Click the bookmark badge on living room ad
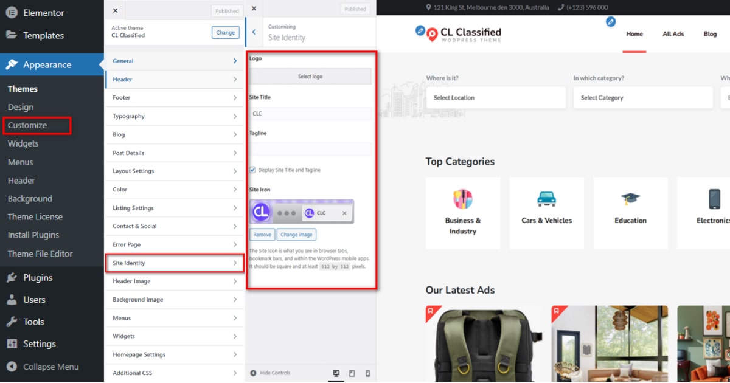The image size is (730, 383). (557, 311)
